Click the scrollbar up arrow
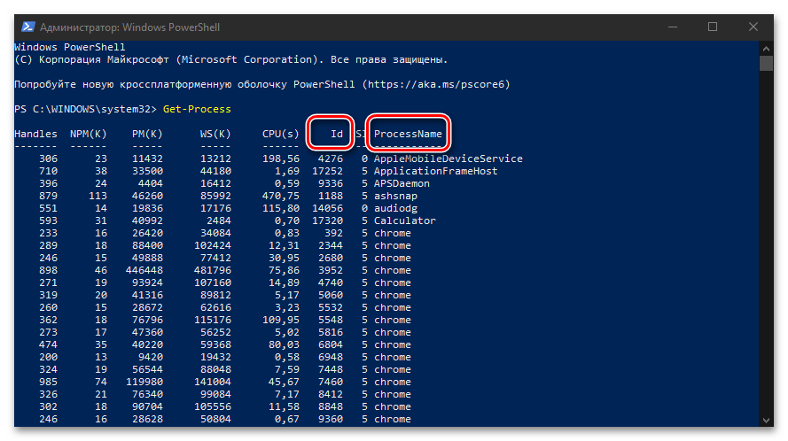Viewport: 788px width, 441px height. (x=766, y=46)
